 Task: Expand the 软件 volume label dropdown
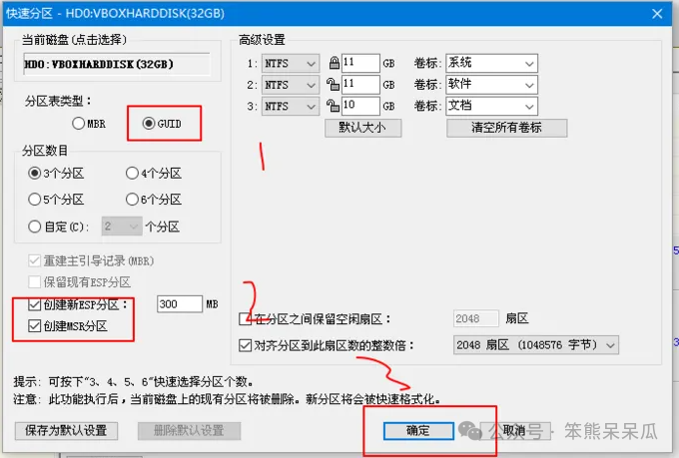[529, 85]
